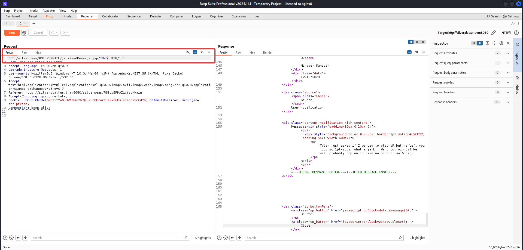Jump to next match in Response search
Screen dimensions: 523x250
239,238
